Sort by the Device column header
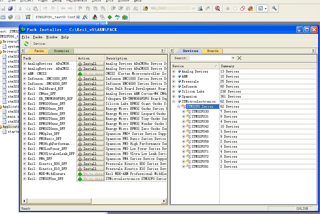 pos(195,66)
